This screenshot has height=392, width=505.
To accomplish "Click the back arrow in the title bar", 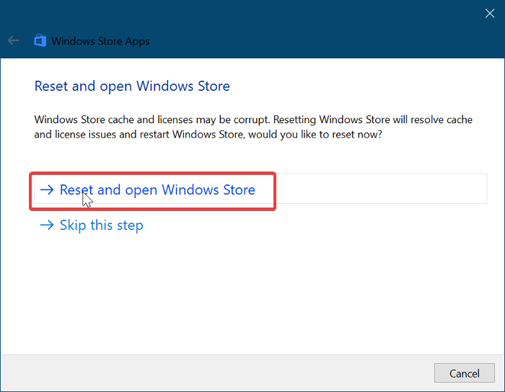I will [x=13, y=41].
